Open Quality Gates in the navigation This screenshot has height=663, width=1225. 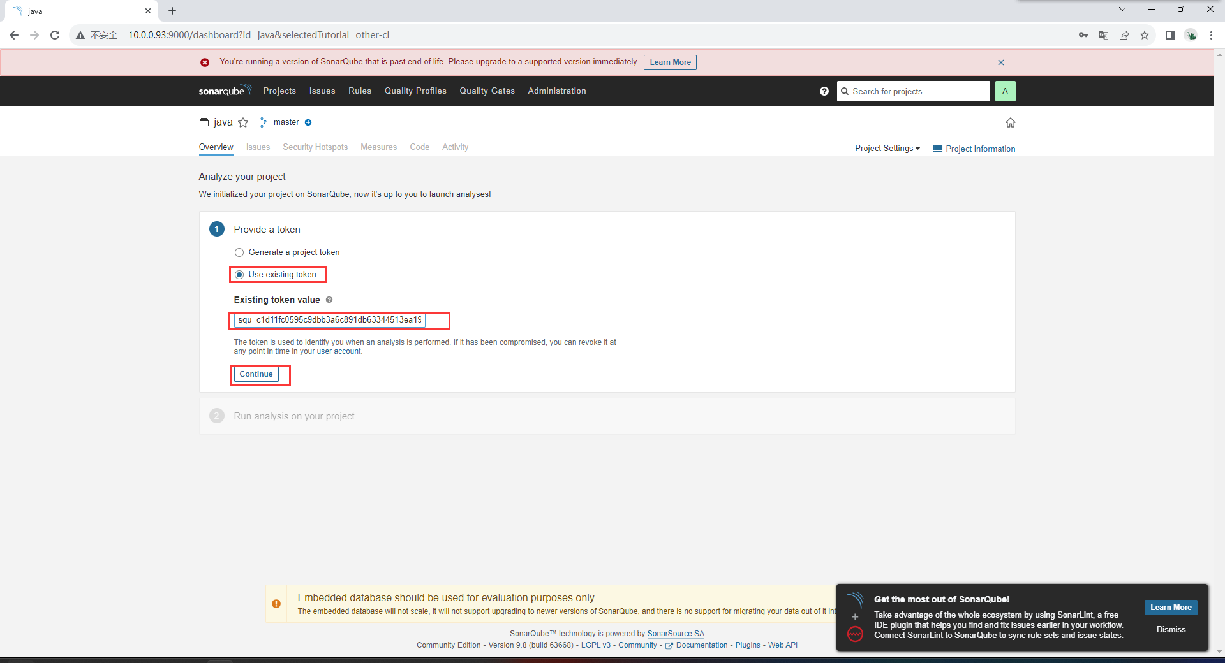(x=487, y=91)
